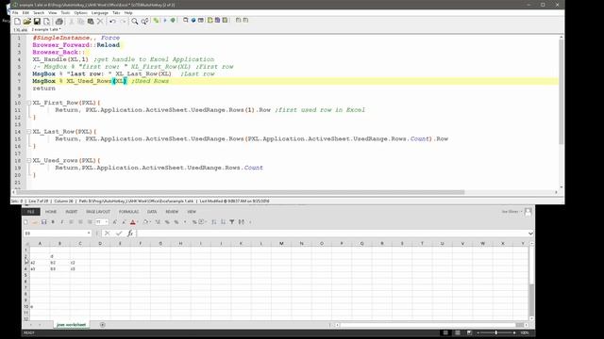Open Find with magnifier icon in SciTE
This screenshot has width=604, height=339.
pyautogui.click(x=134, y=21)
